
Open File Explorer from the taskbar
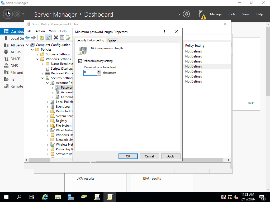58,197
